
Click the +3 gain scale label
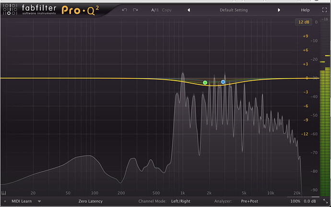tap(306, 64)
